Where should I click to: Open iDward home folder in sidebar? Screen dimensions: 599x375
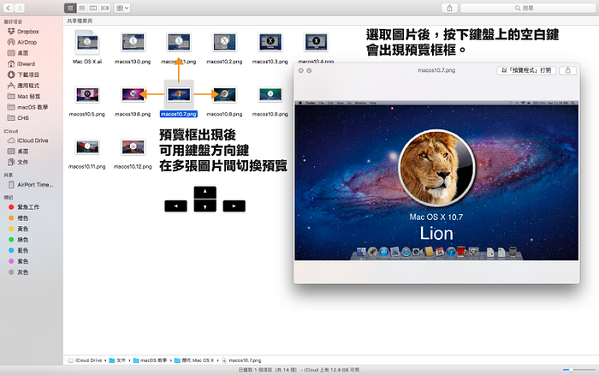point(26,64)
